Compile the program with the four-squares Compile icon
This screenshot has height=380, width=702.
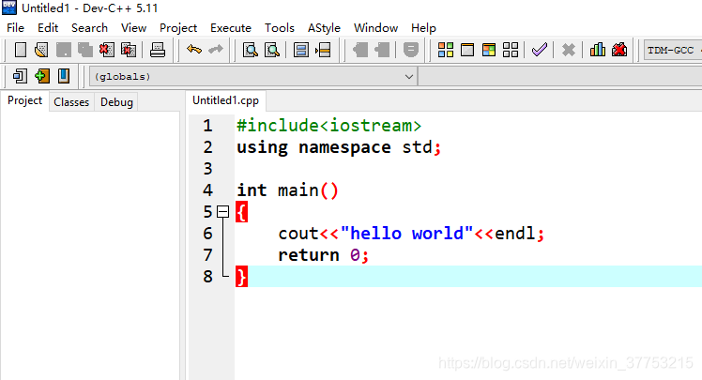click(x=446, y=50)
